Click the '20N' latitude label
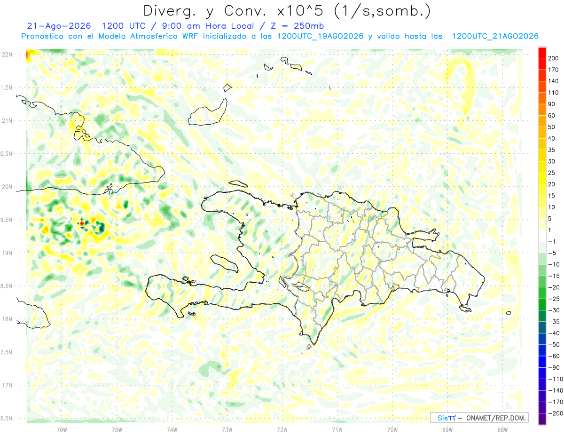Image resolution: width=564 pixels, height=436 pixels. [7, 187]
